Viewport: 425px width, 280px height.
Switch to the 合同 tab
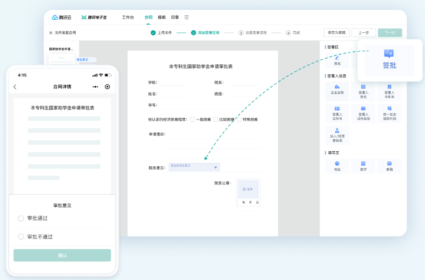pyautogui.click(x=148, y=17)
